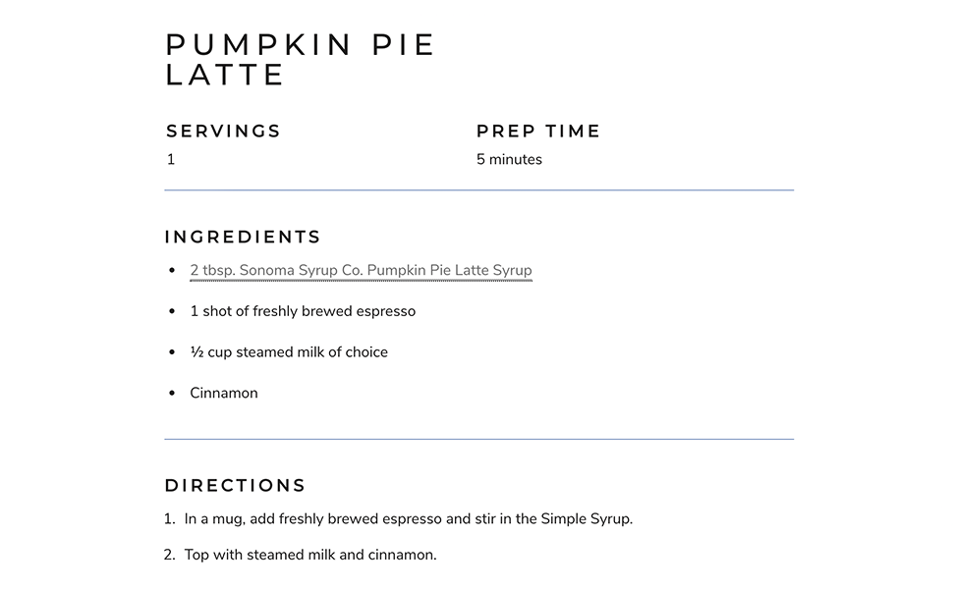Image resolution: width=953 pixels, height=589 pixels.
Task: Click the first direction about stirring in syrup
Action: [408, 519]
